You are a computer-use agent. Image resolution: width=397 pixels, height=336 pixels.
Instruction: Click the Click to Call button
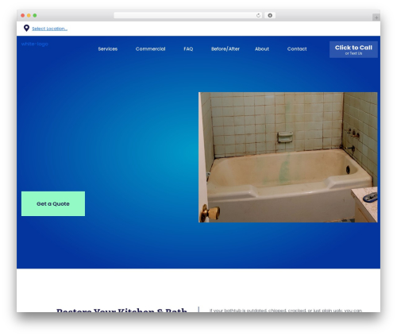353,49
